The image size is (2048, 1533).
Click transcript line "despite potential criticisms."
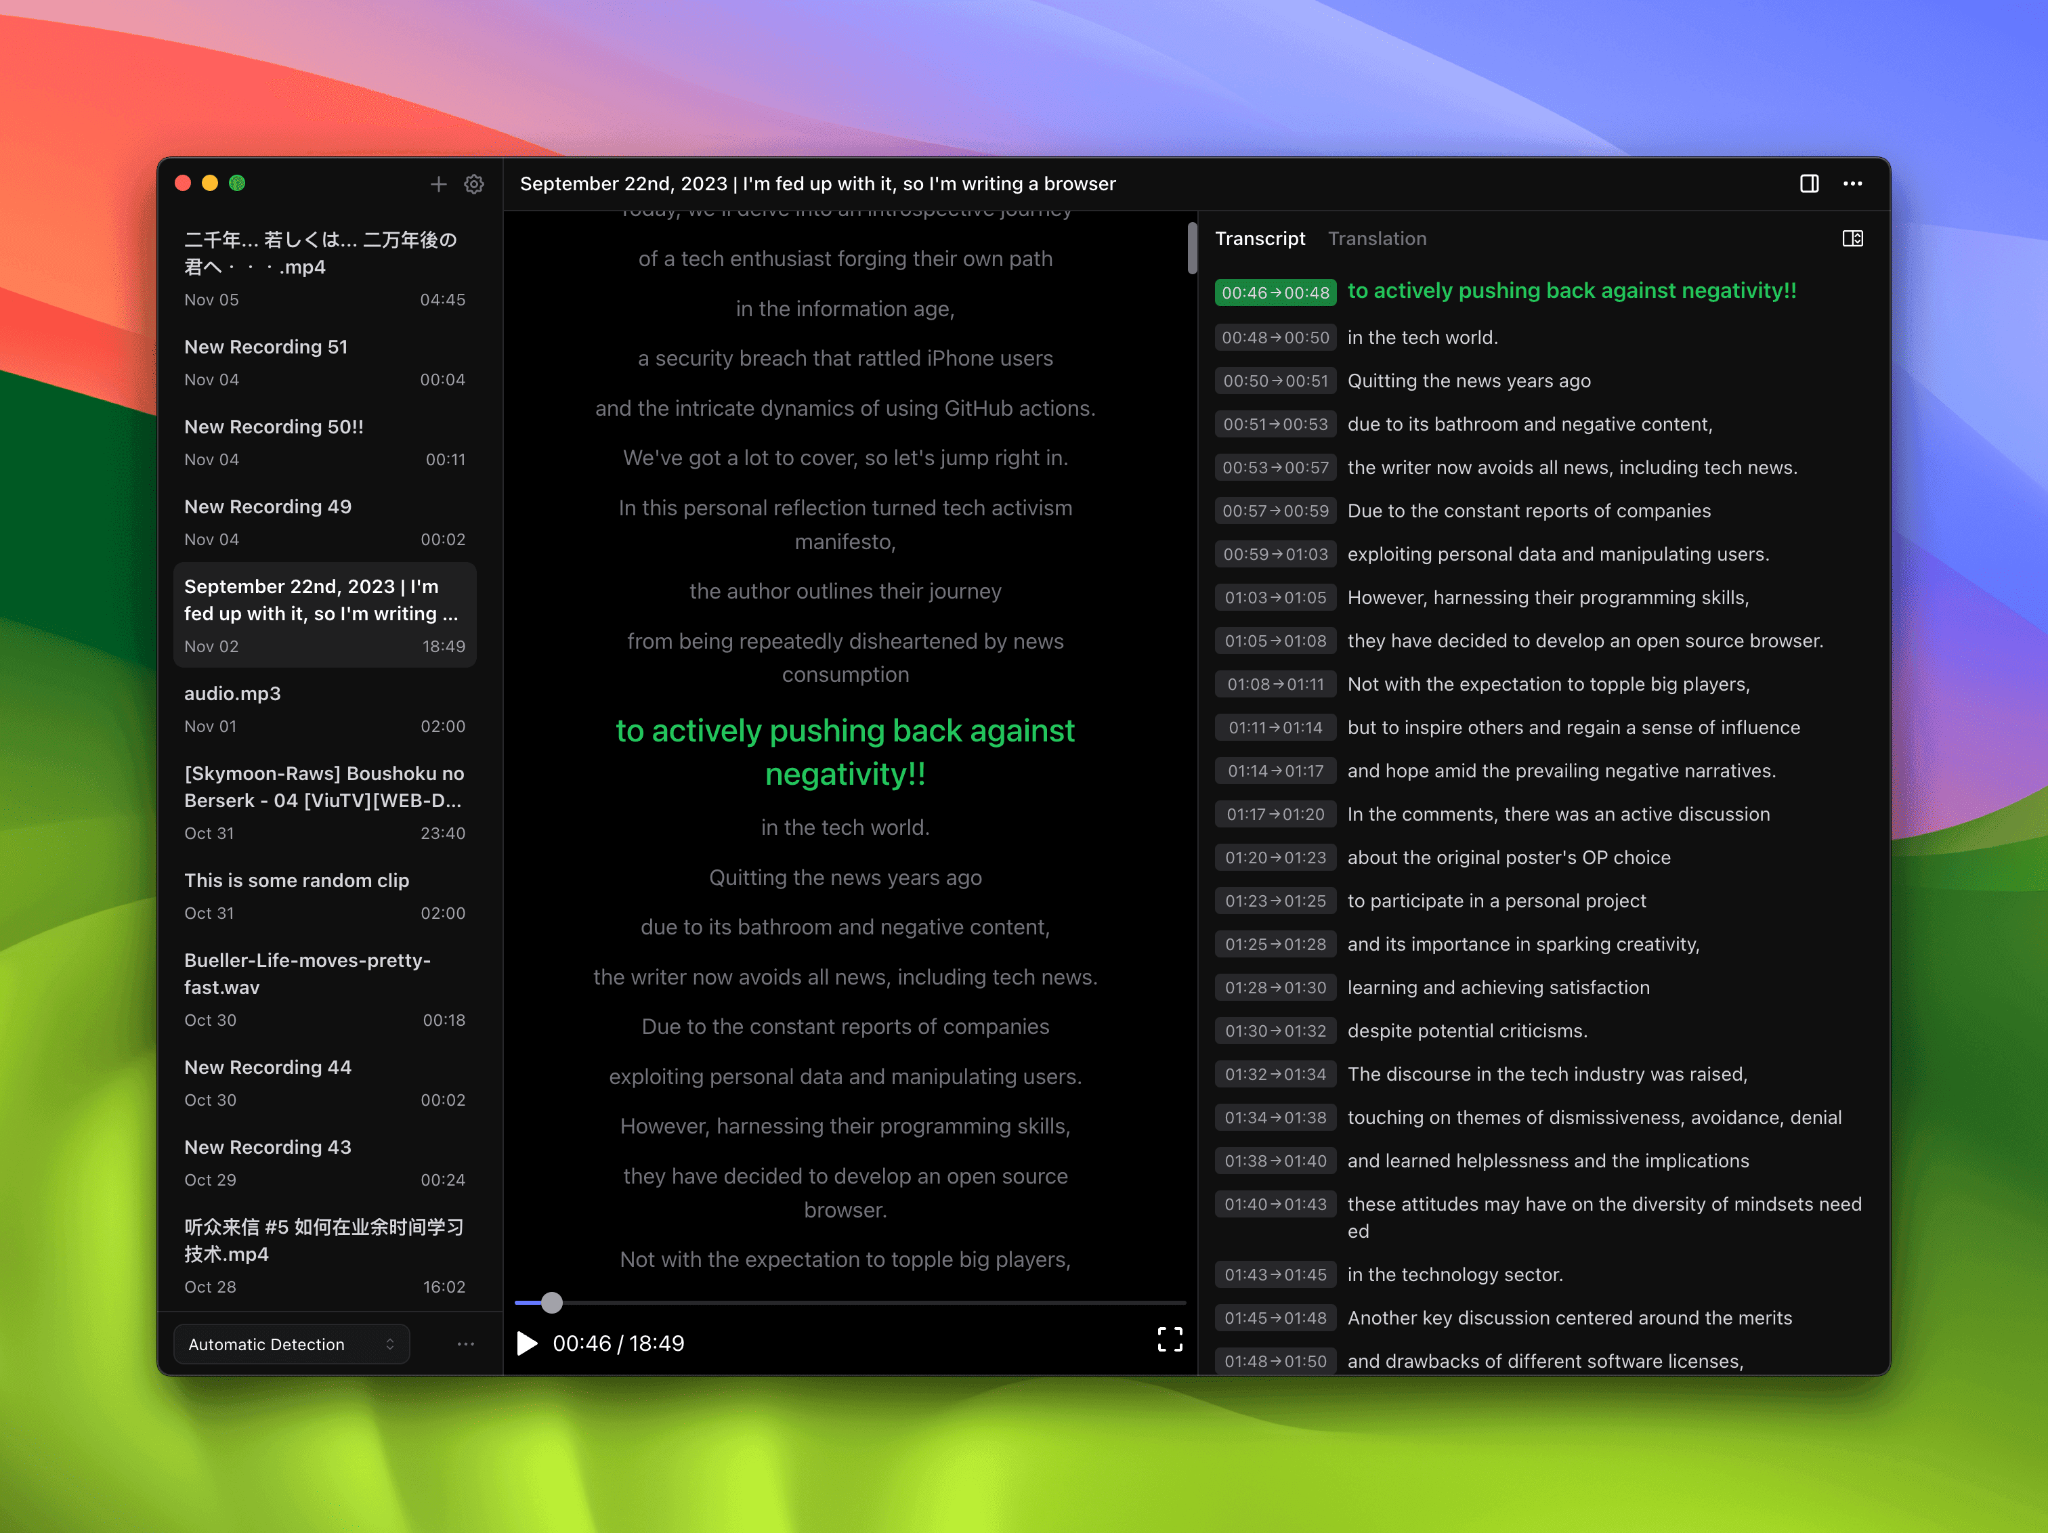[x=1466, y=1031]
